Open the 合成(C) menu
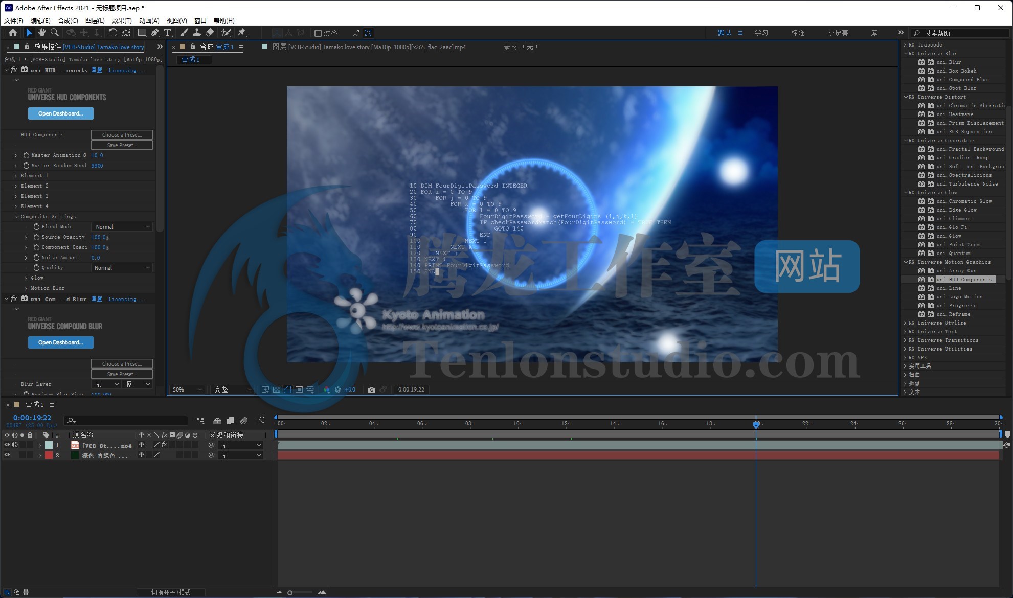The image size is (1013, 598). 68,21
